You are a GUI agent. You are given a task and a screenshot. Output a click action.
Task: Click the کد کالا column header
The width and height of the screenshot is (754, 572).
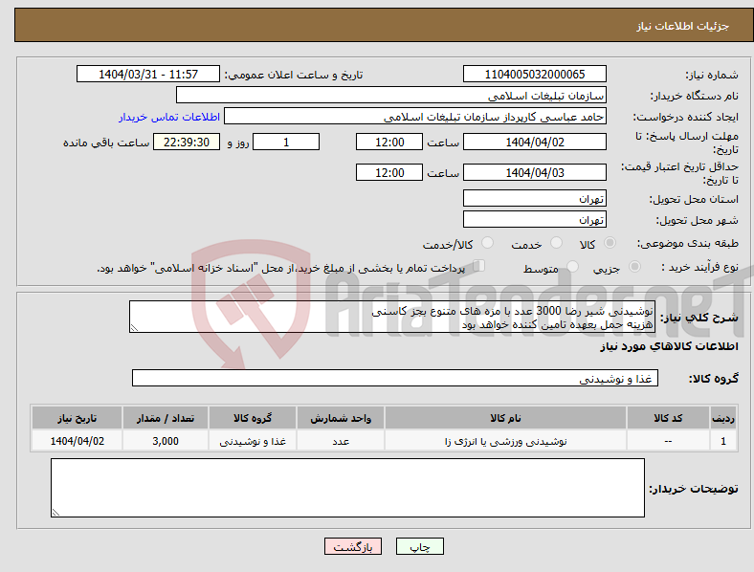click(668, 418)
